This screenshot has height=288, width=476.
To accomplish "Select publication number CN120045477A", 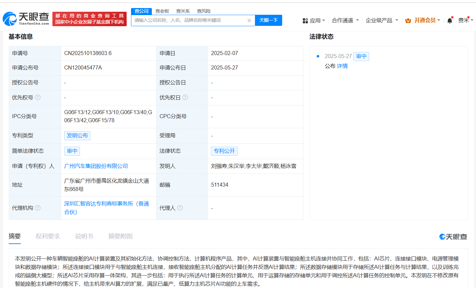I will pyautogui.click(x=83, y=68).
